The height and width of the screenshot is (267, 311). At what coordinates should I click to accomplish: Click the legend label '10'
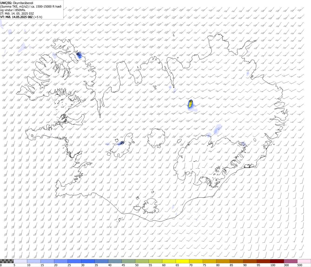29,265
